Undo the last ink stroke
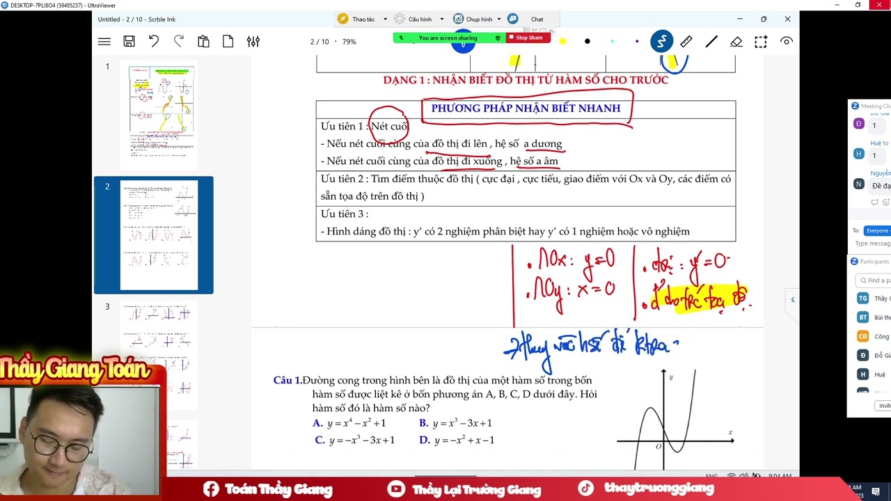This screenshot has height=501, width=891. [154, 42]
